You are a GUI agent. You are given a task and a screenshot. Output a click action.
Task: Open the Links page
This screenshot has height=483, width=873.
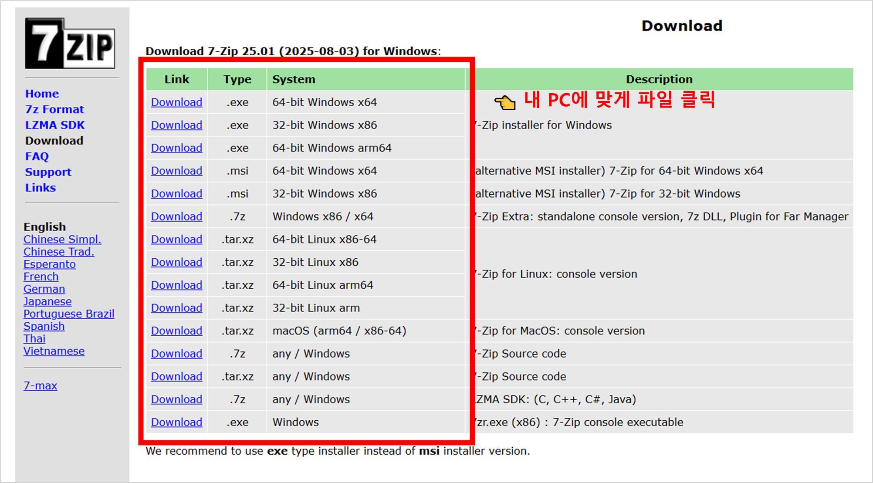coord(41,188)
